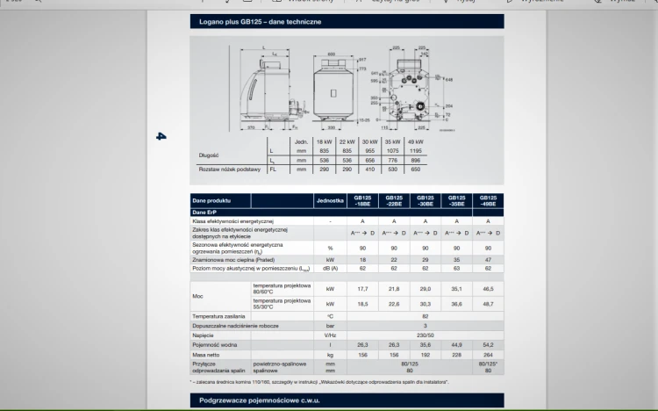
Task: Click the 'Jedn.' header in dimensions table
Action: (x=301, y=142)
